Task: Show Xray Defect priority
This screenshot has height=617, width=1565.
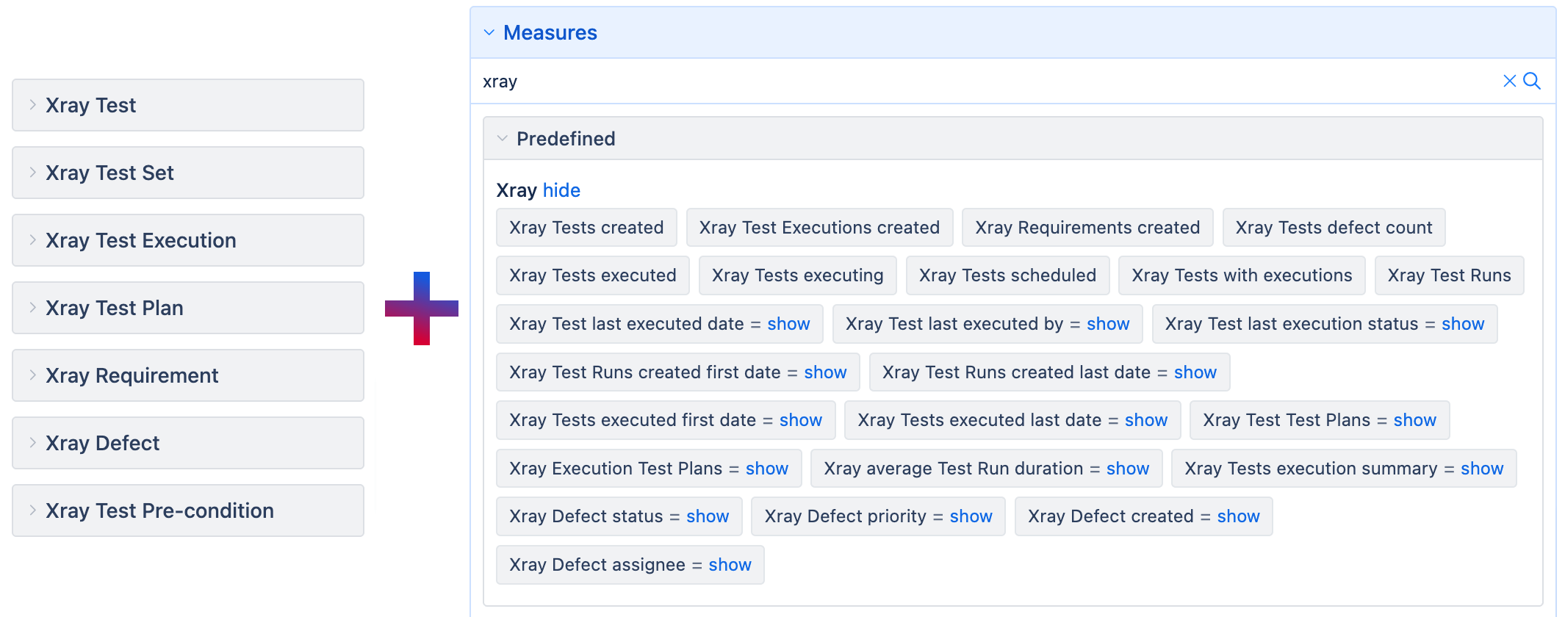Action: pyautogui.click(x=971, y=516)
